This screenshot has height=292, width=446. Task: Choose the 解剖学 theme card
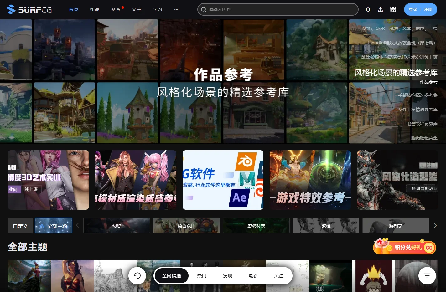396,225
